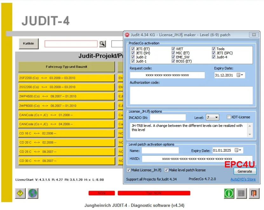Select CANCode (Co + JC) 01.2008 row

tap(66, 115)
